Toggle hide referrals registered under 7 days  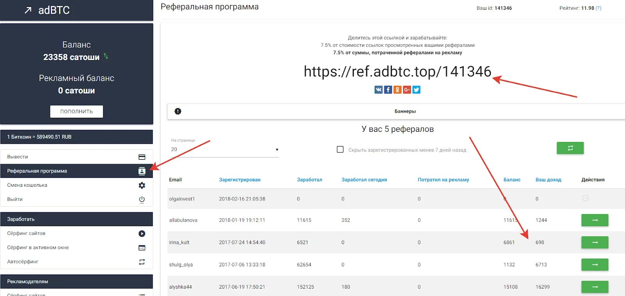tap(340, 149)
